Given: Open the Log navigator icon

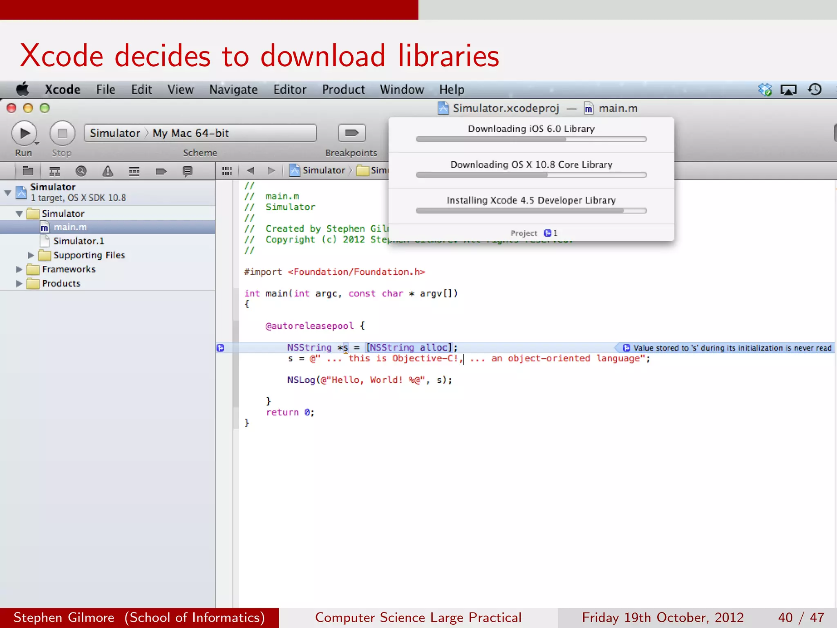Looking at the screenshot, I should (x=188, y=171).
